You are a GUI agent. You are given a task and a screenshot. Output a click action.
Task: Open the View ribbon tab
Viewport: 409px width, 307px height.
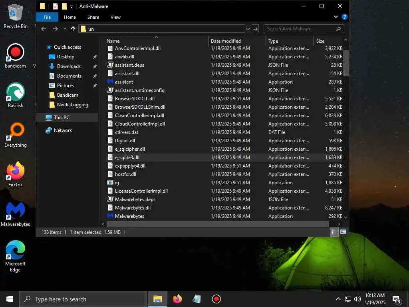(x=115, y=17)
